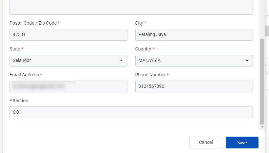Screen dimensions: 269x153
Task: Click the Phone Number label
Action: click(x=150, y=75)
